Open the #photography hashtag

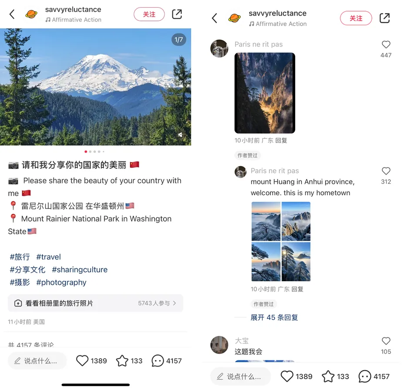61,283
